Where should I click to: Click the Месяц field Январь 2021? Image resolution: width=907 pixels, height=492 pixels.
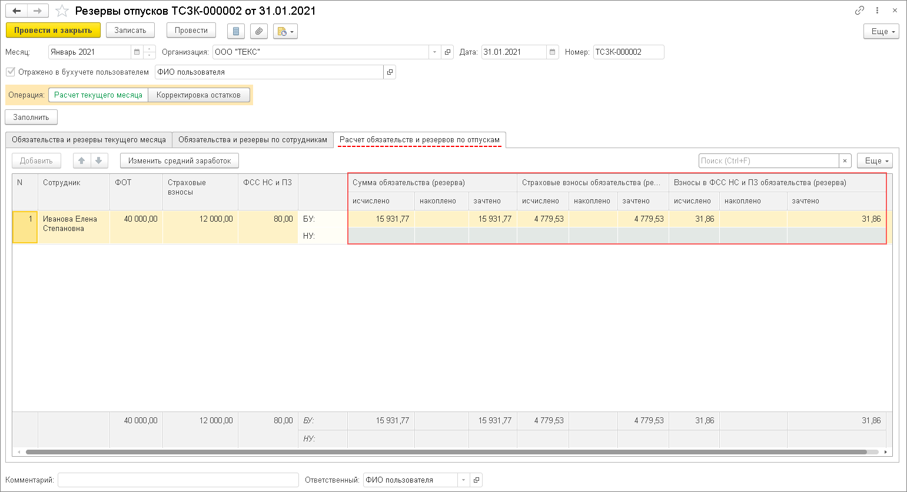pyautogui.click(x=89, y=52)
